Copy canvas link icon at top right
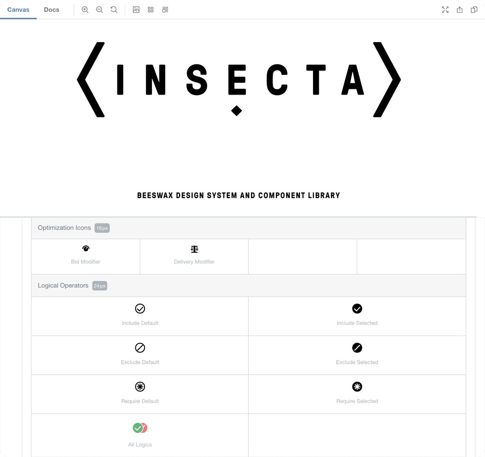This screenshot has height=457, width=485. click(x=474, y=9)
